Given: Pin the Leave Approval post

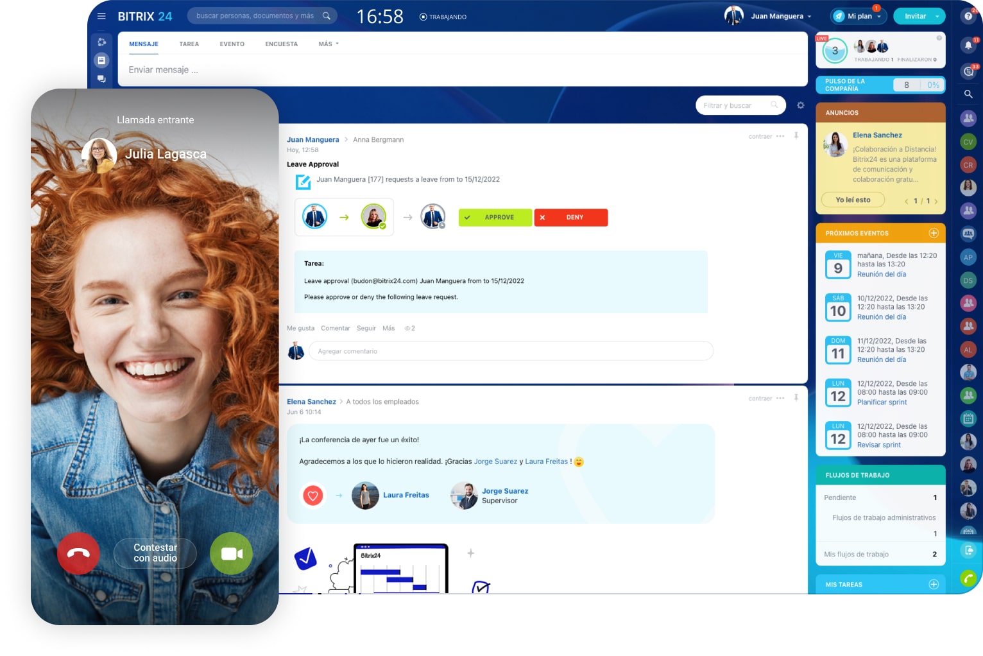Looking at the screenshot, I should [796, 136].
